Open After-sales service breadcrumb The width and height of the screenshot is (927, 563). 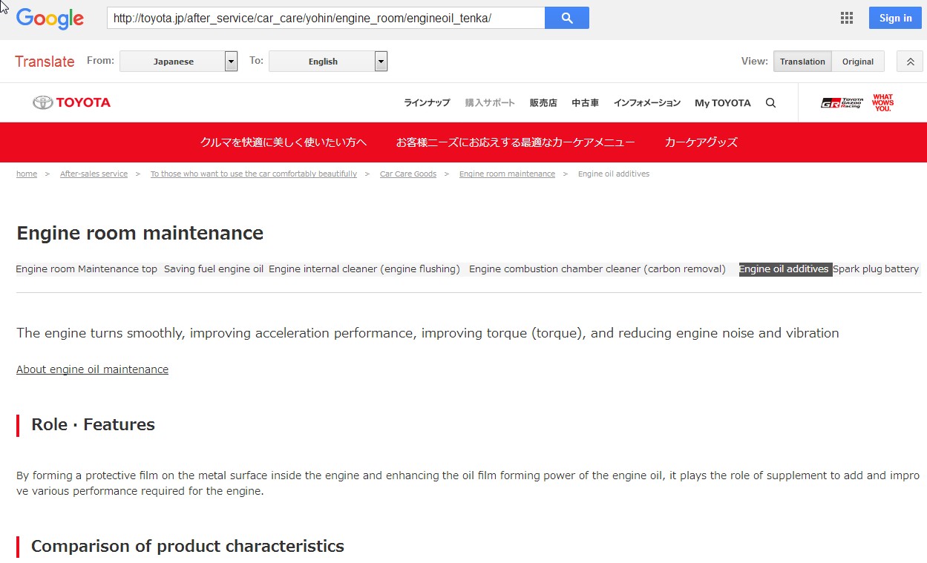(x=94, y=174)
